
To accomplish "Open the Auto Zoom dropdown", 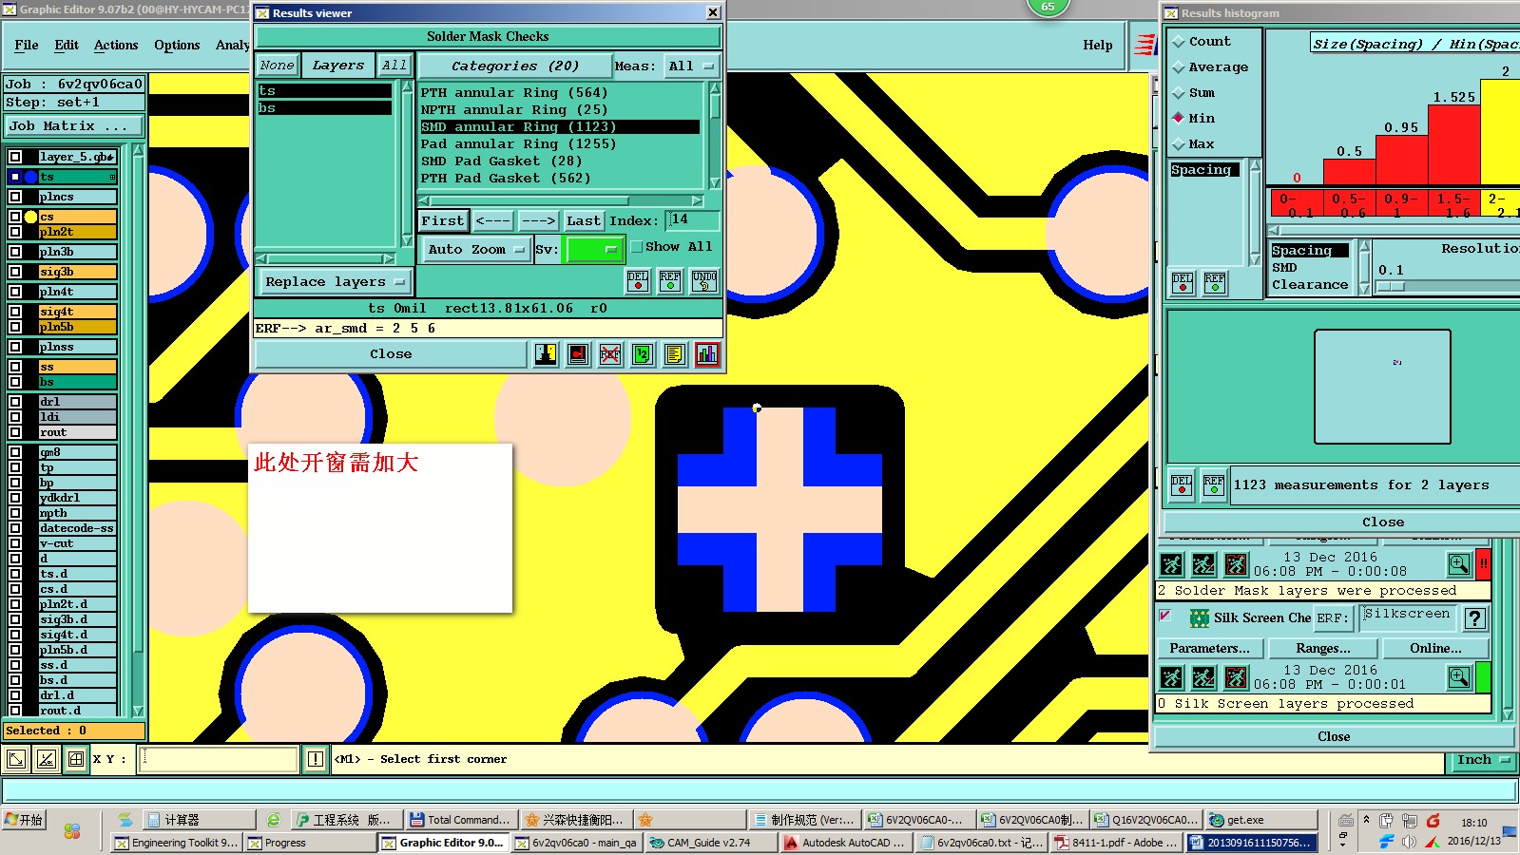I will point(475,250).
